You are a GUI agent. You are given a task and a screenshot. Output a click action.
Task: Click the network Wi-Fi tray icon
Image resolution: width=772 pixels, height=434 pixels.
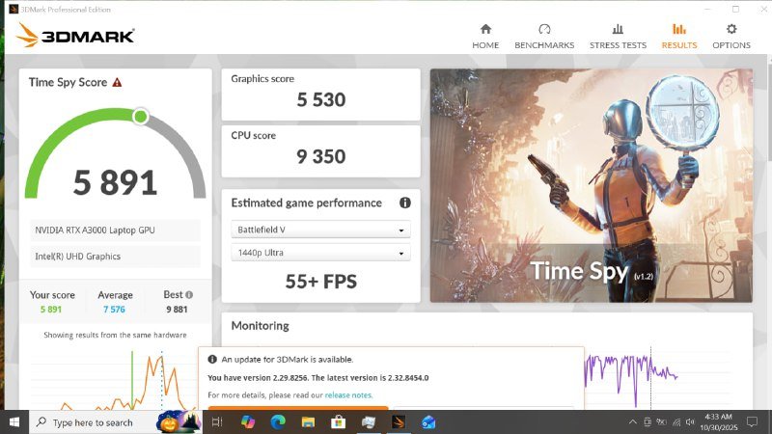click(x=676, y=422)
